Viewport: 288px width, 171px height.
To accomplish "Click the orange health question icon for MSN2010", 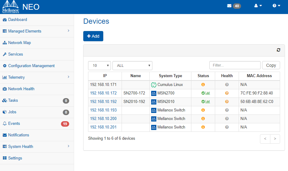I will pyautogui.click(x=227, y=102).
